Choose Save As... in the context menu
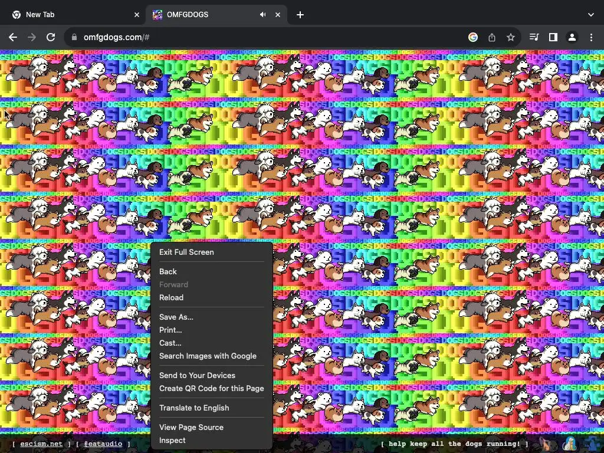Image resolution: width=604 pixels, height=453 pixels. pyautogui.click(x=212, y=317)
